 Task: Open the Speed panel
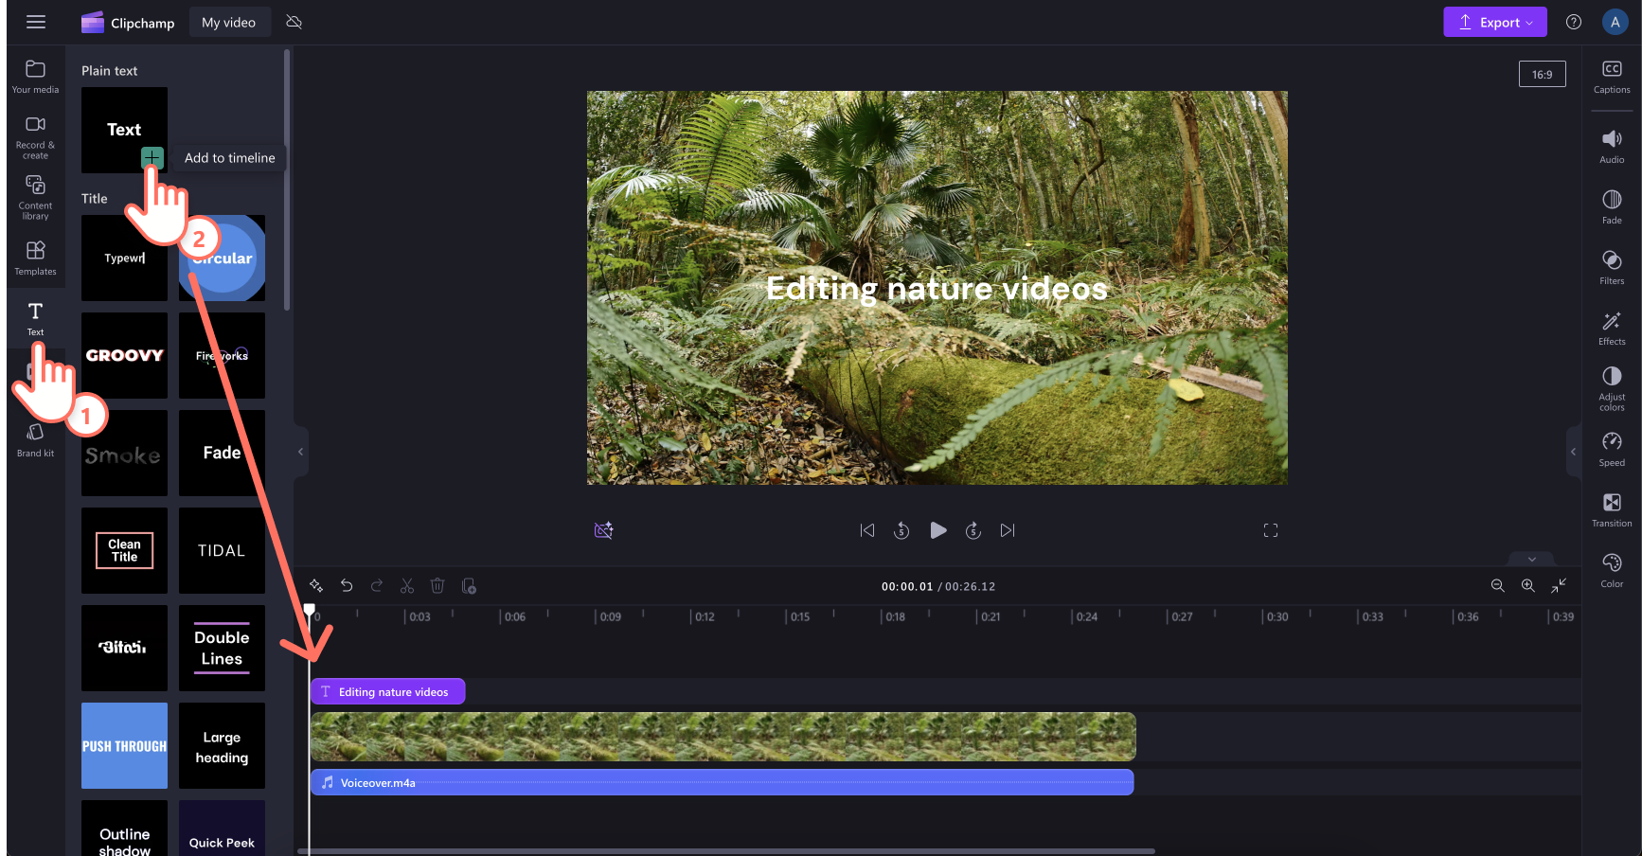pyautogui.click(x=1612, y=448)
